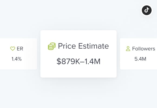Click the $879K lower price bound
The width and height of the screenshot is (157, 108).
68,62
